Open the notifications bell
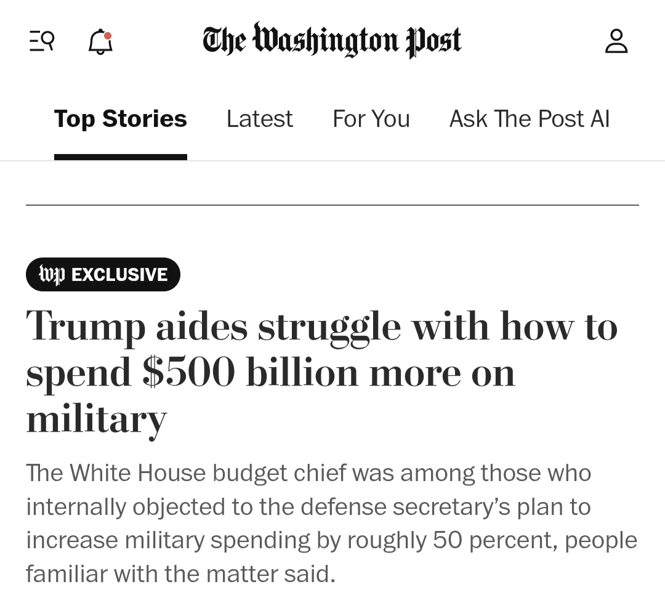This screenshot has height=611, width=665. click(100, 42)
